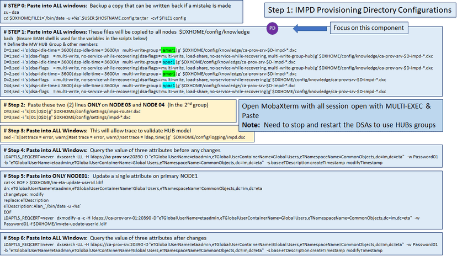Click the "replace: eTDescription" line in Step 5
The width and height of the screenshot is (457, 256).
26,200
